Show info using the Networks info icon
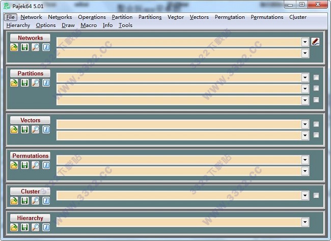 click(x=46, y=47)
